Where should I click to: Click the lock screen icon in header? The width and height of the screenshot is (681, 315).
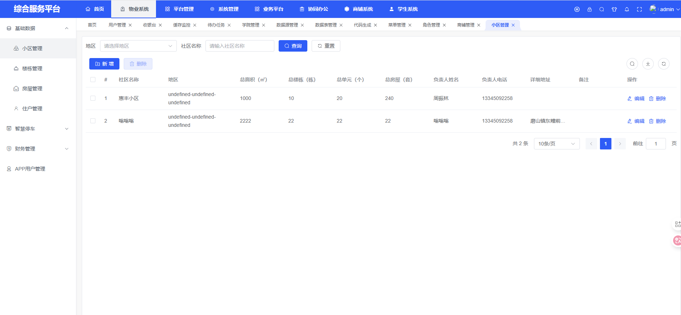coord(589,9)
